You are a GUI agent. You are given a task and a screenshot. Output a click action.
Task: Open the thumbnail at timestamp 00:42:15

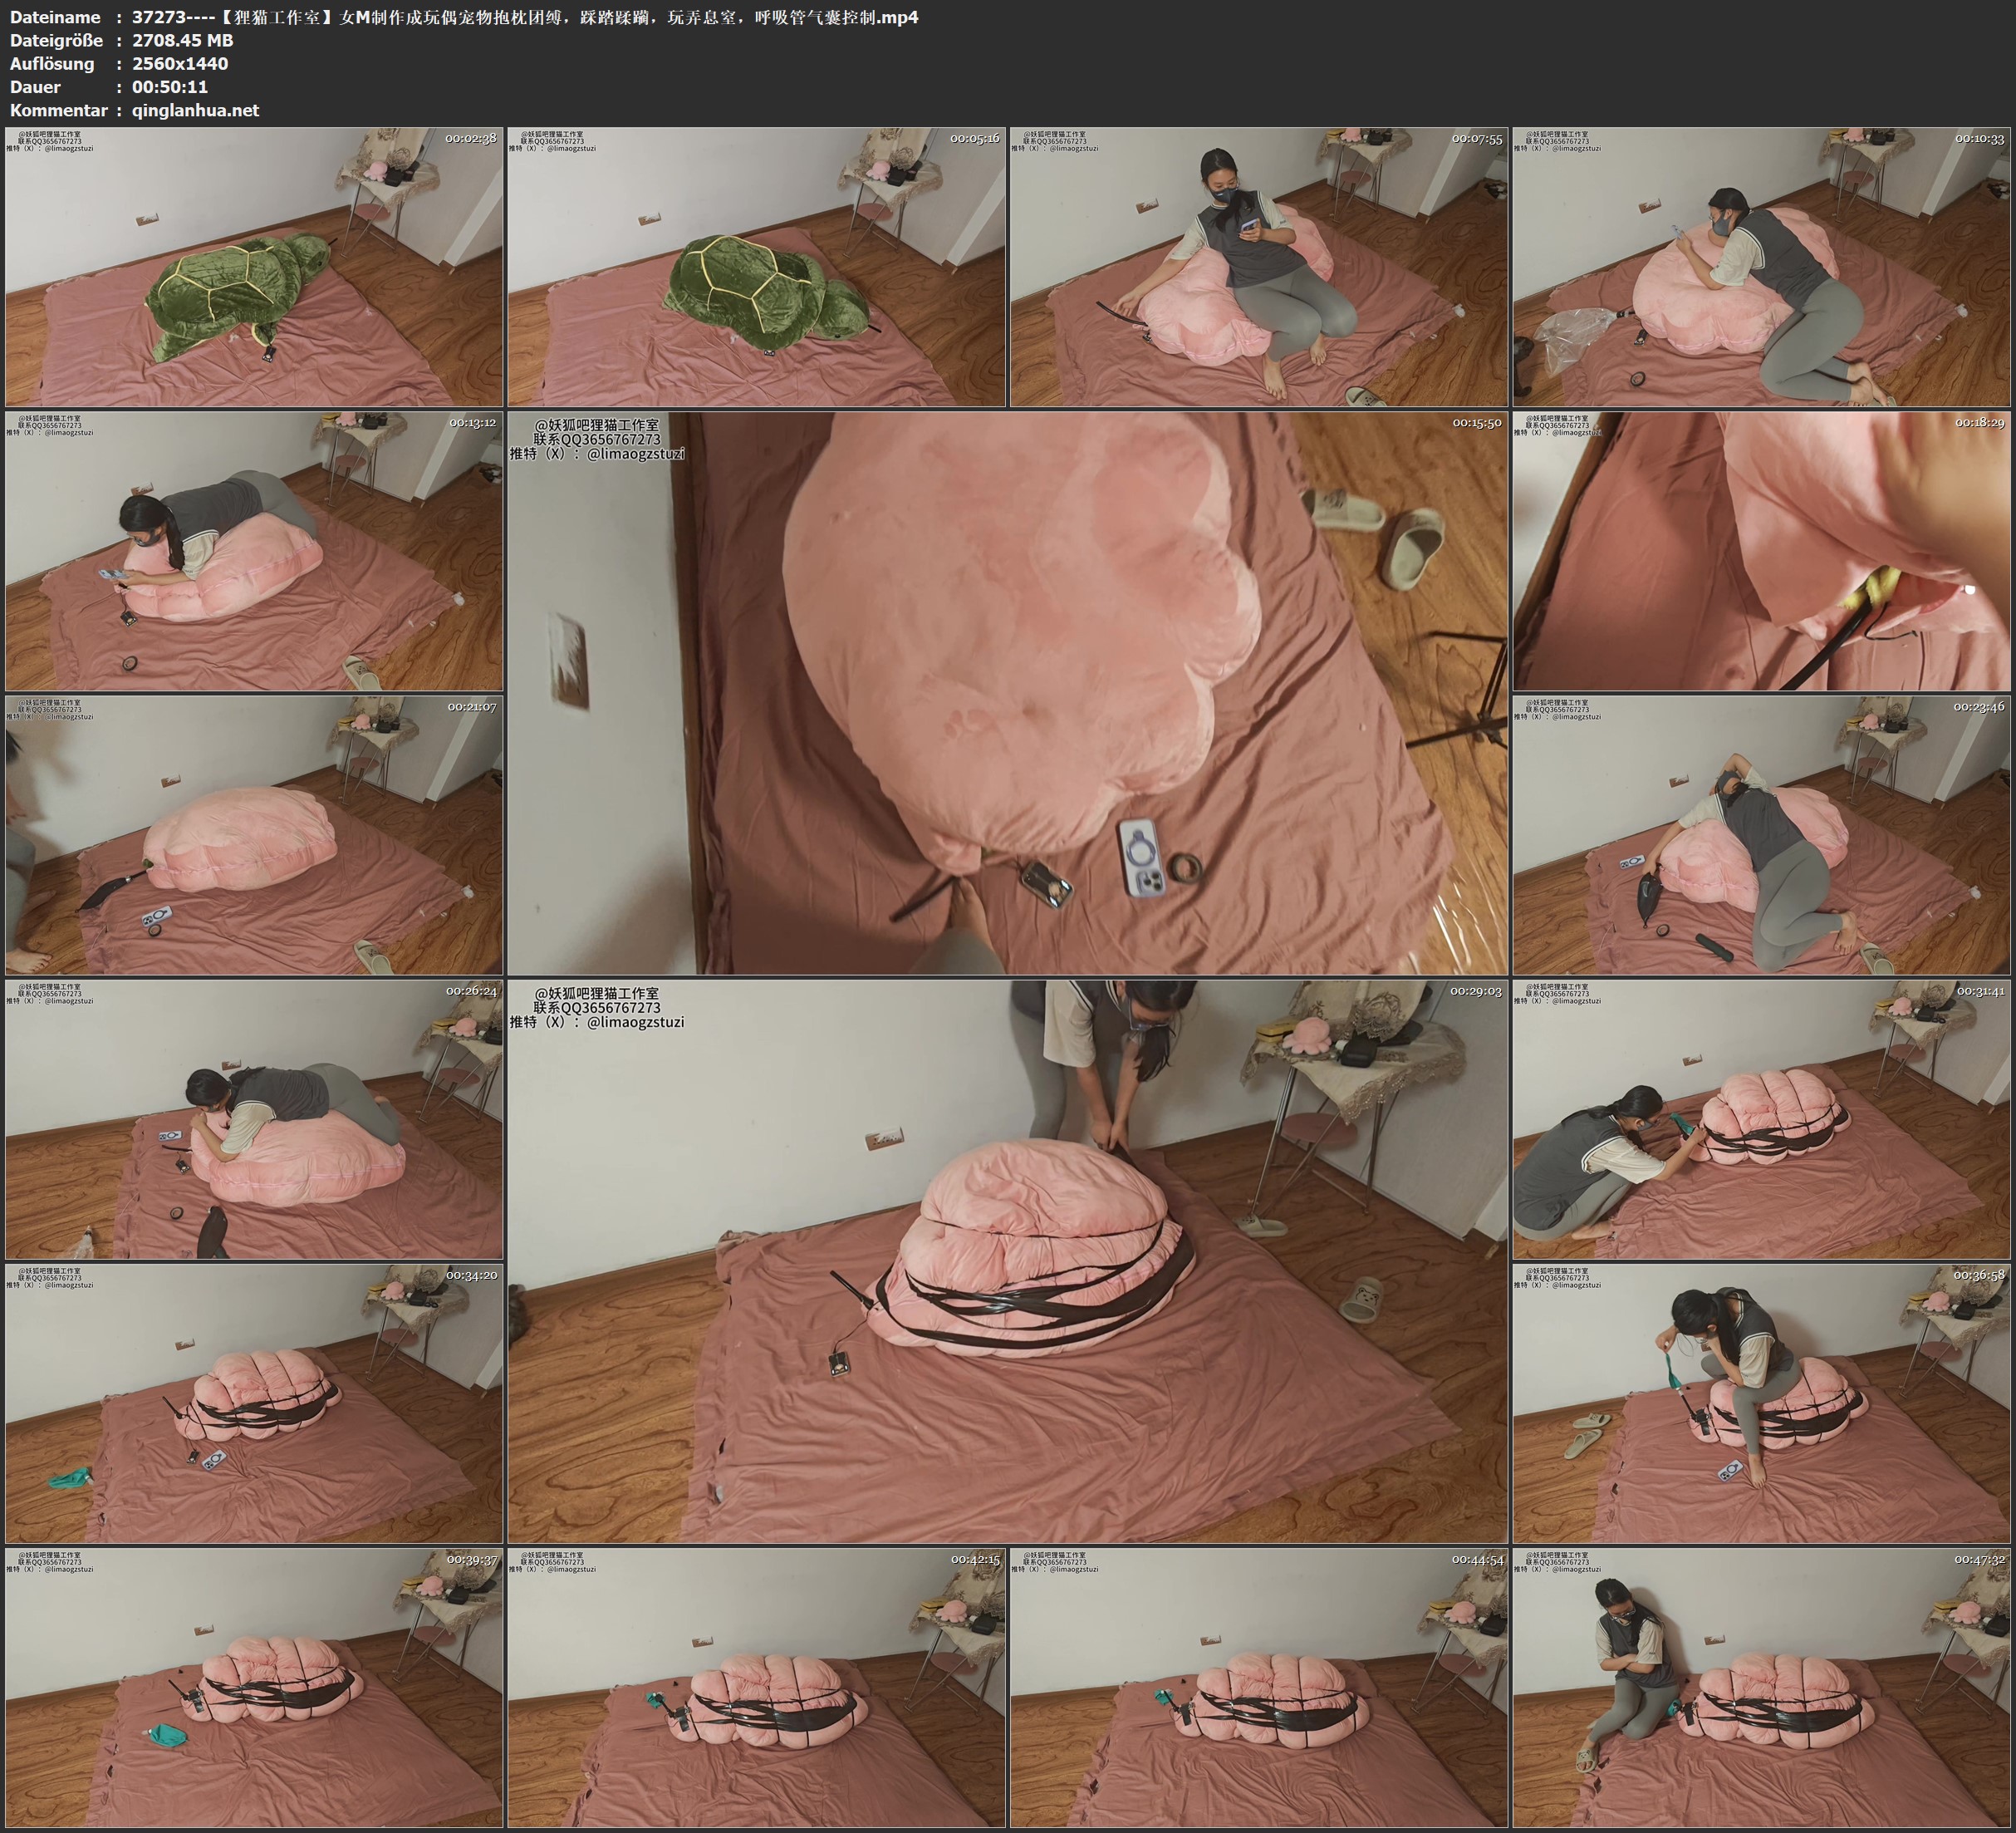(756, 1687)
